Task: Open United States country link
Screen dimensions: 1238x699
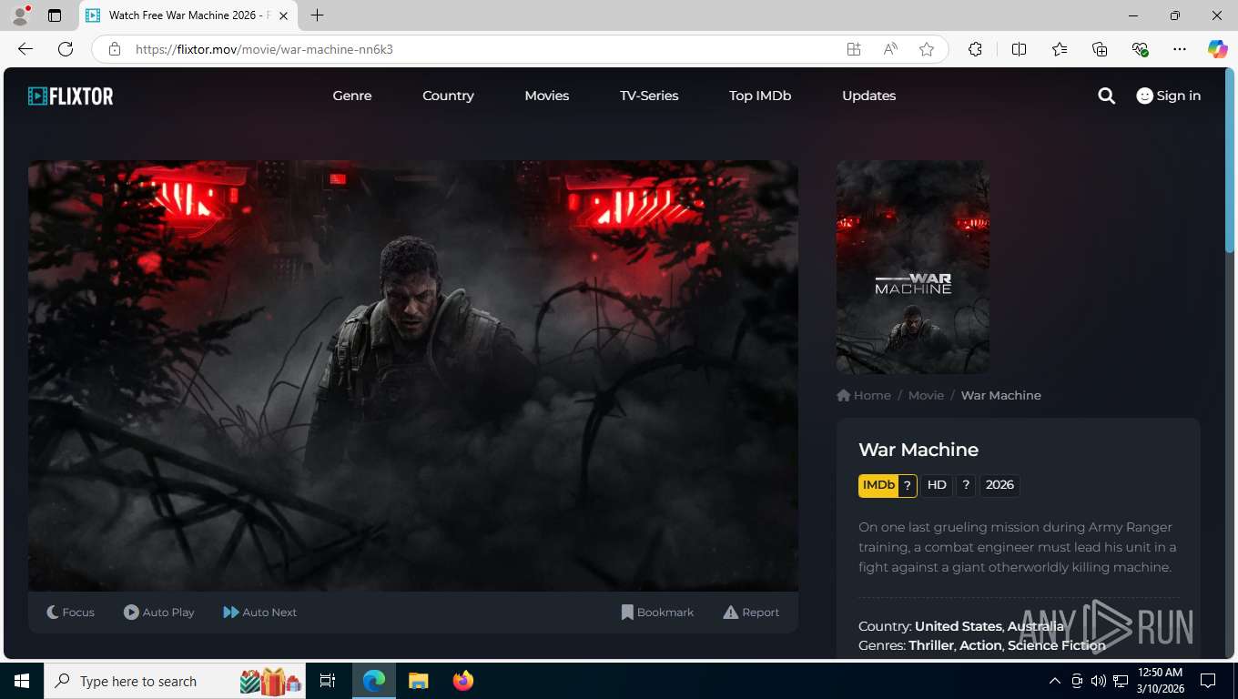Action: 958,626
